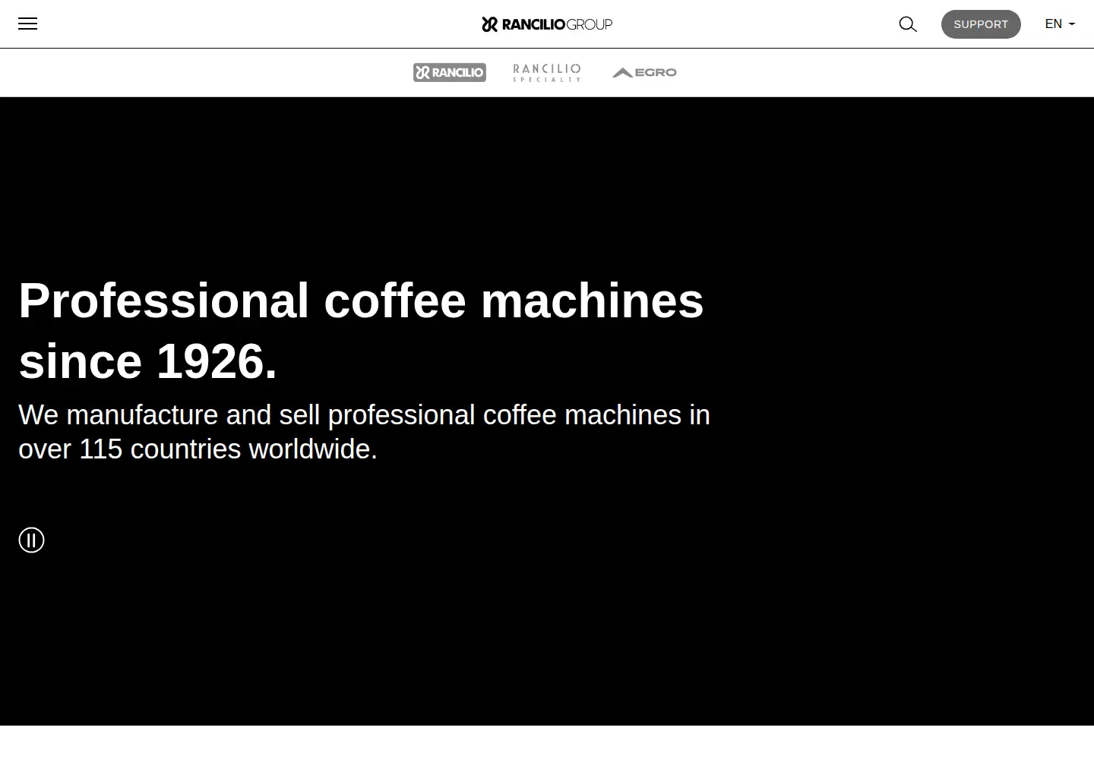This screenshot has width=1094, height=759.
Task: Expand the EN language dropdown
Action: [1060, 24]
